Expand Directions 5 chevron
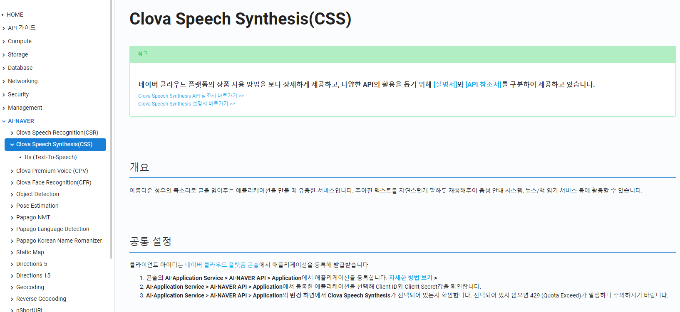 click(12, 264)
